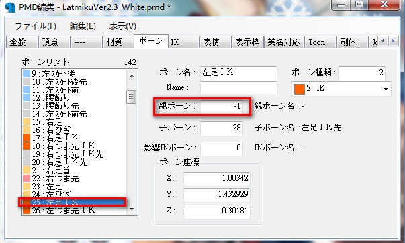Click the ボーン種類 number field
The image size is (405, 243).
pos(361,73)
